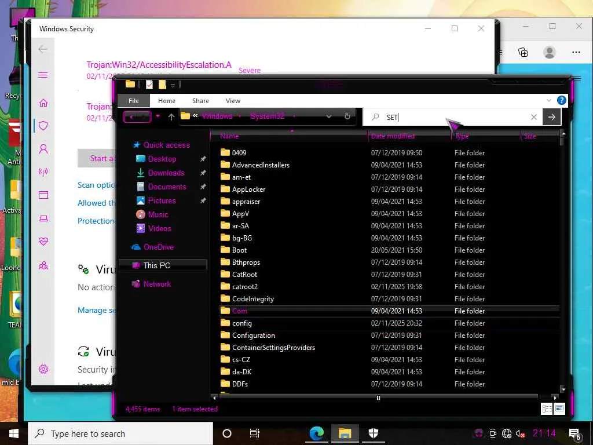Open Home in Windows Security sidebar
This screenshot has width=593, height=445.
click(x=43, y=103)
